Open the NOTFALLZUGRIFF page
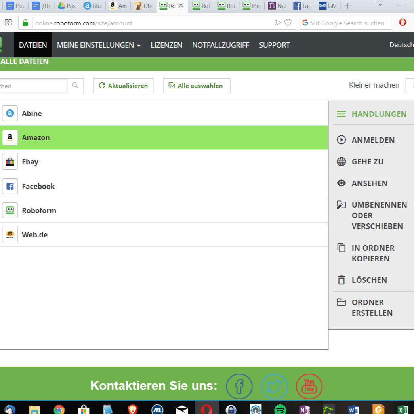Viewport: 414px width, 414px height. pos(221,45)
